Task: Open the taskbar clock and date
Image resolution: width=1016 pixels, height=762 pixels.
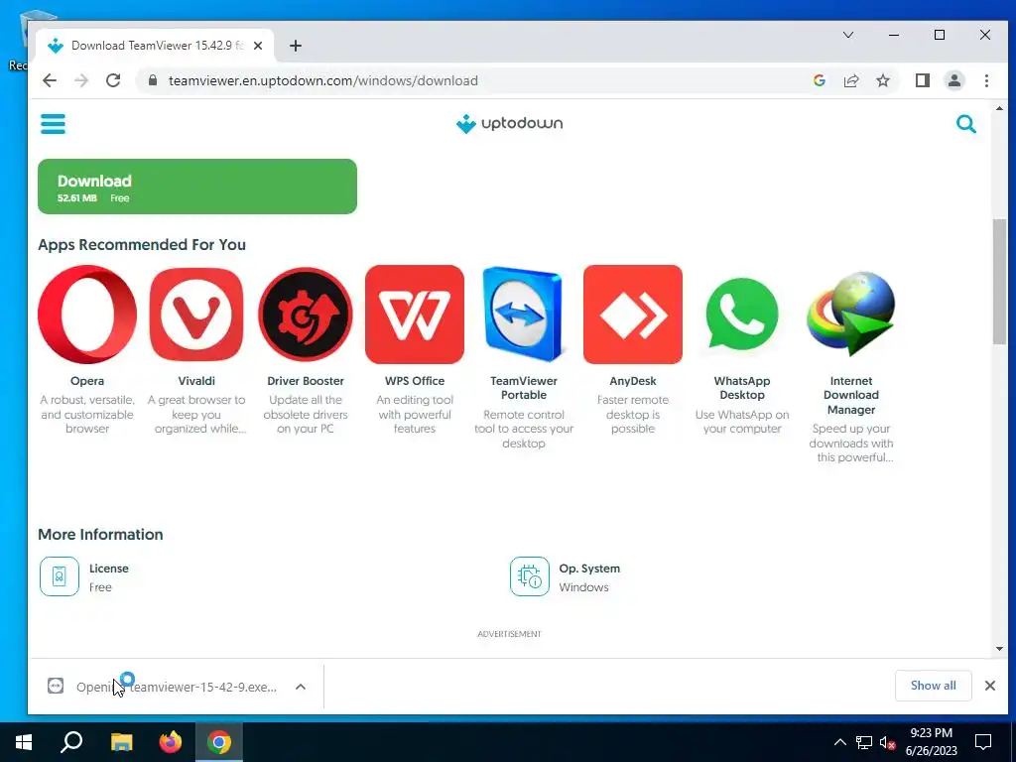Action: click(x=931, y=742)
